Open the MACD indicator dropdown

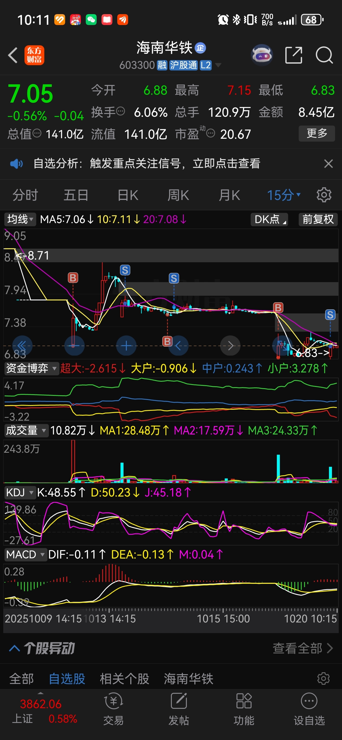(x=25, y=554)
